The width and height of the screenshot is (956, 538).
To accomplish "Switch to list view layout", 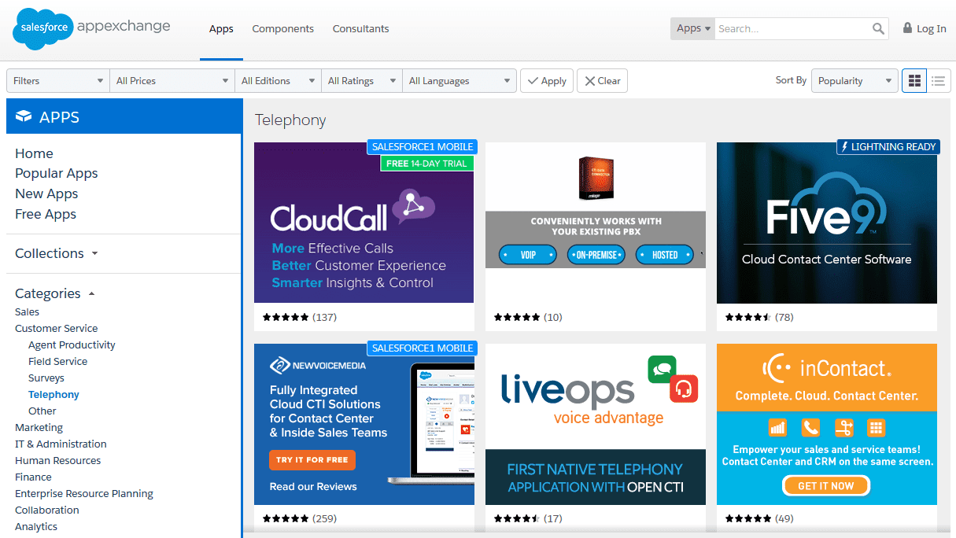I will click(938, 80).
